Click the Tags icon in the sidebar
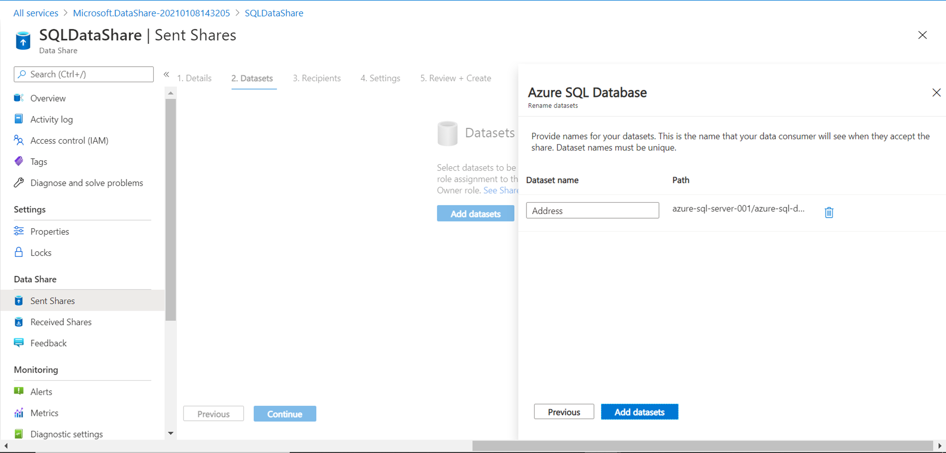Image resolution: width=946 pixels, height=453 pixels. 19,162
